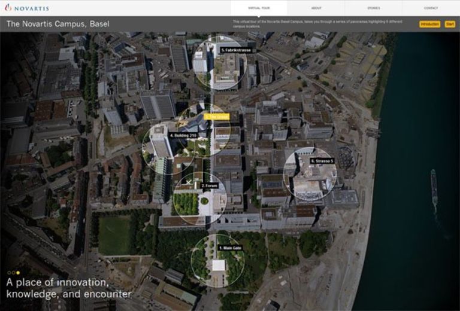Open the 2. Forum location label
Viewport: 460px width, 311px height.
pyautogui.click(x=210, y=185)
